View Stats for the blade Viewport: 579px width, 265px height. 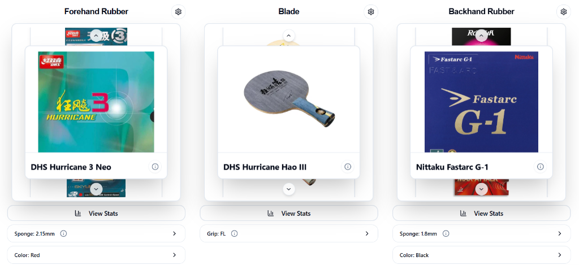point(288,213)
